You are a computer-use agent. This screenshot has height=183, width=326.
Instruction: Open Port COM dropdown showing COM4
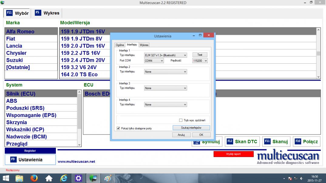[154, 61]
